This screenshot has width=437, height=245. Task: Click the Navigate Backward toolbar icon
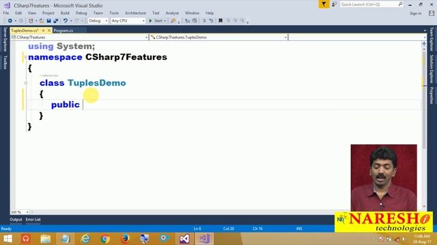[x=10, y=21]
